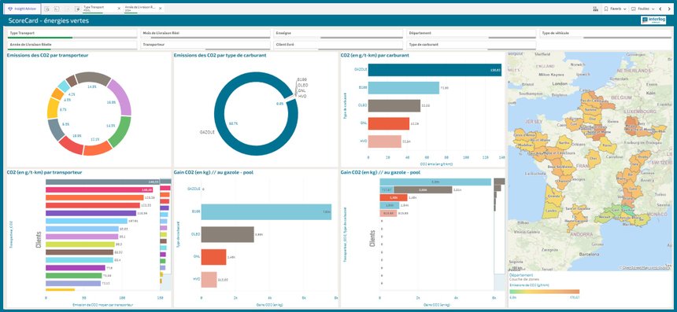This screenshot has width=677, height=312.
Task: Open the Type Transport selection chip
Action: click(x=98, y=9)
